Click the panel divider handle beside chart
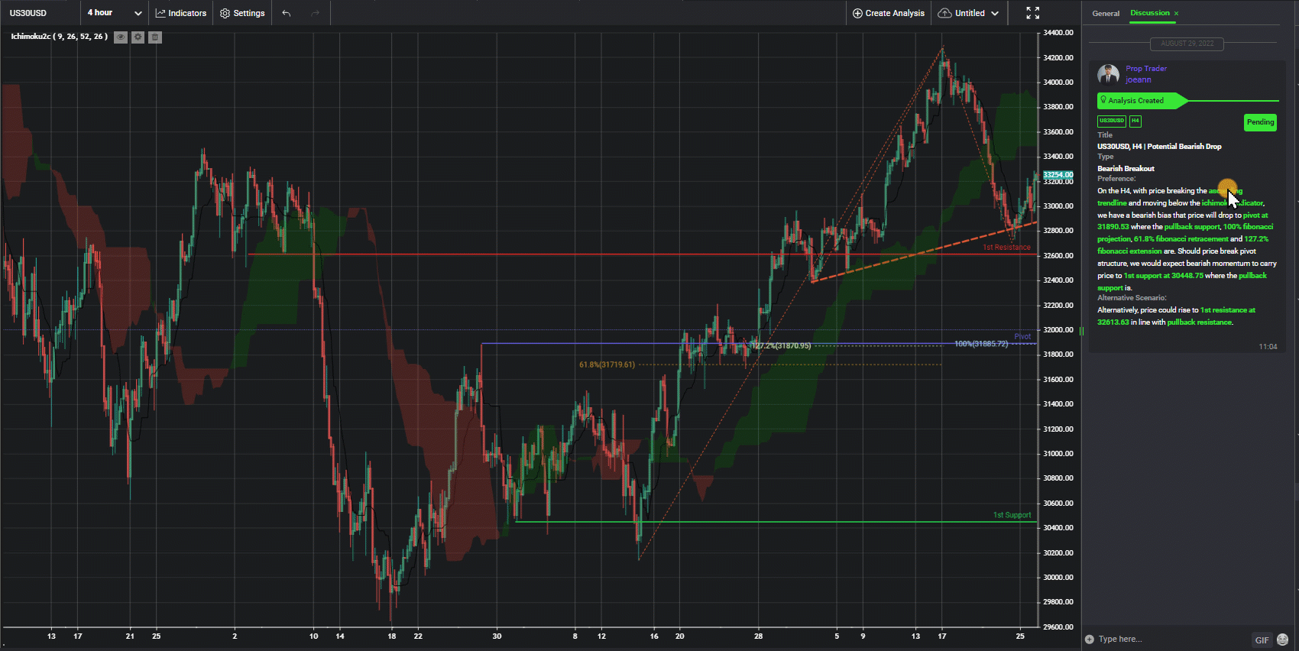Viewport: 1299px width, 651px height. (1081, 331)
